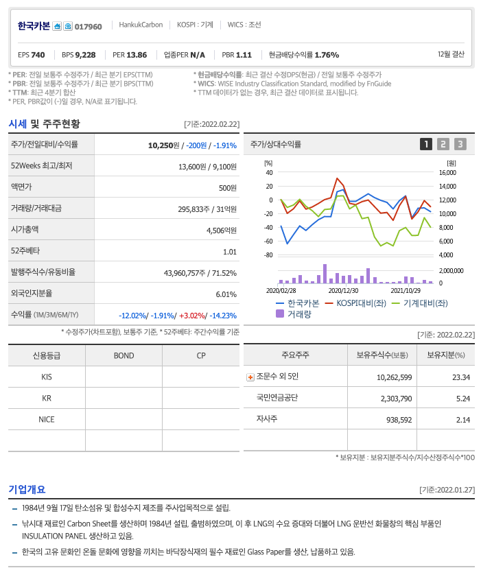
Task: Click the KOSPI : 기계 label
Action: (x=195, y=25)
